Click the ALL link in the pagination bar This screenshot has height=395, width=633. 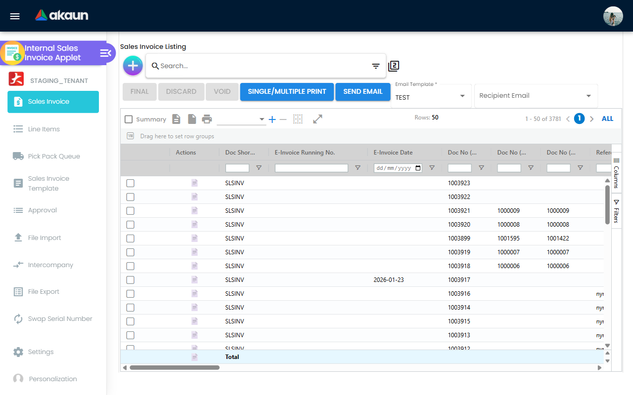(x=607, y=118)
